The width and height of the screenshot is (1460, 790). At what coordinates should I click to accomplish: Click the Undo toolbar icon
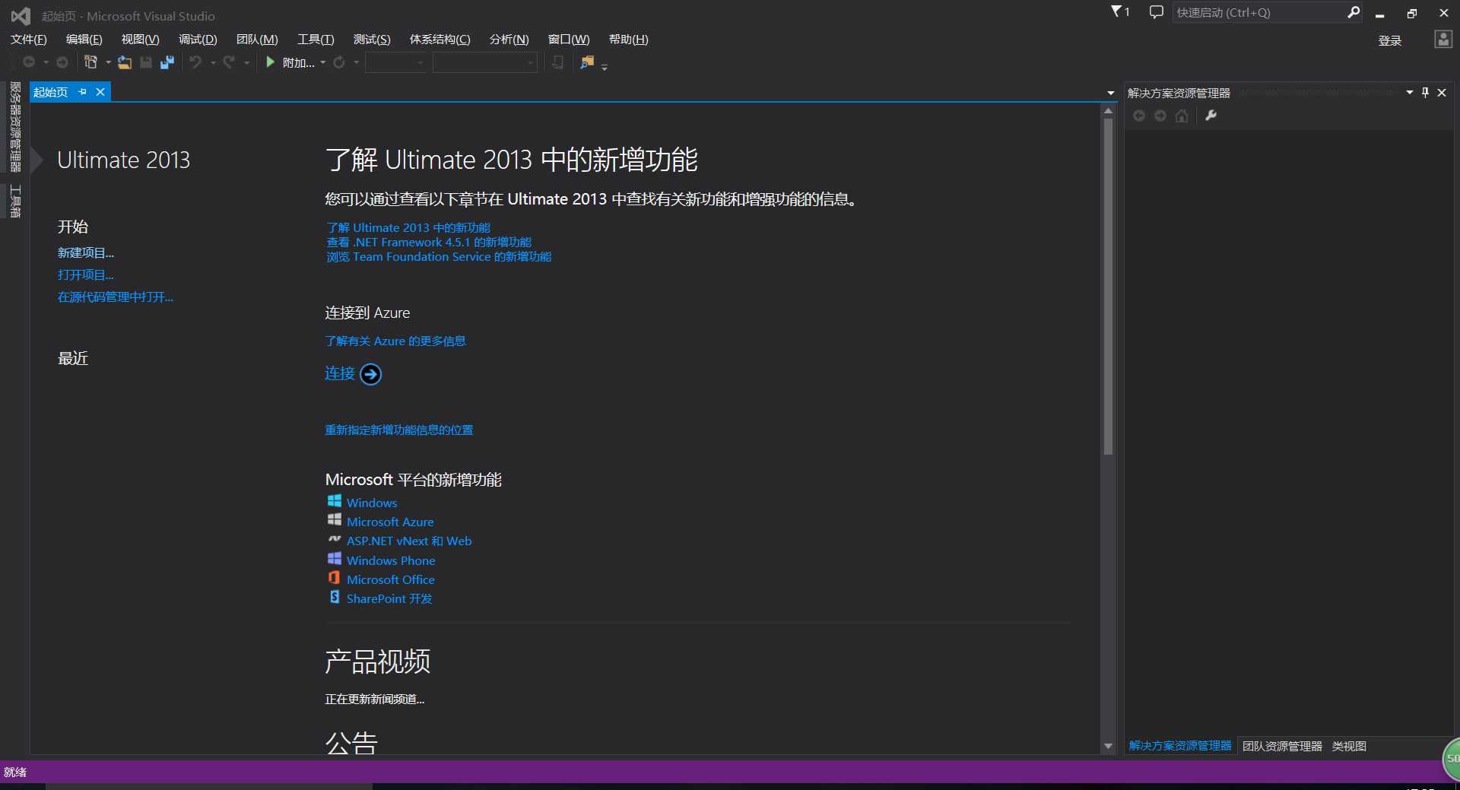(x=195, y=62)
